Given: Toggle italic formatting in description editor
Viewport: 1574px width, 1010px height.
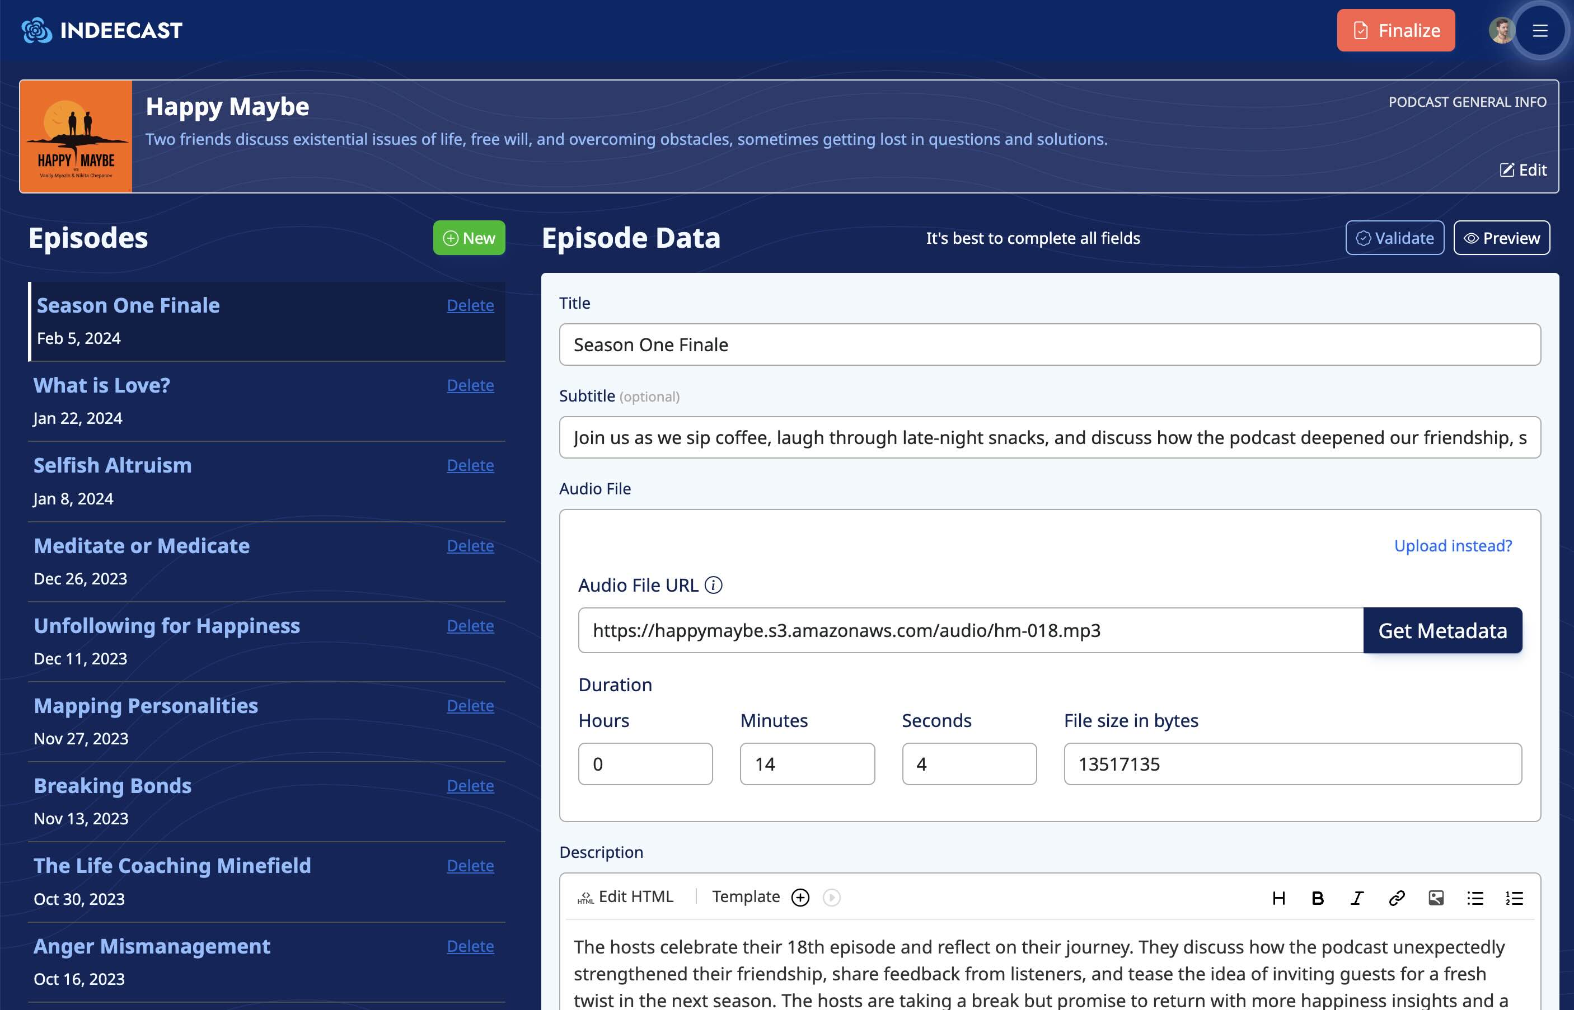Looking at the screenshot, I should coord(1357,898).
